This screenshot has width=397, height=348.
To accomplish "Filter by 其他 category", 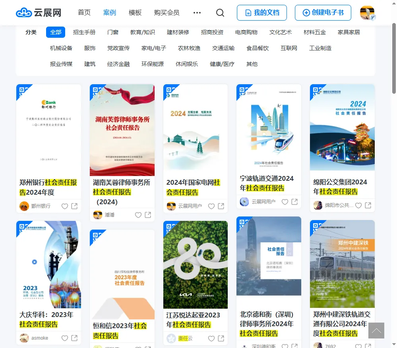I will (252, 64).
